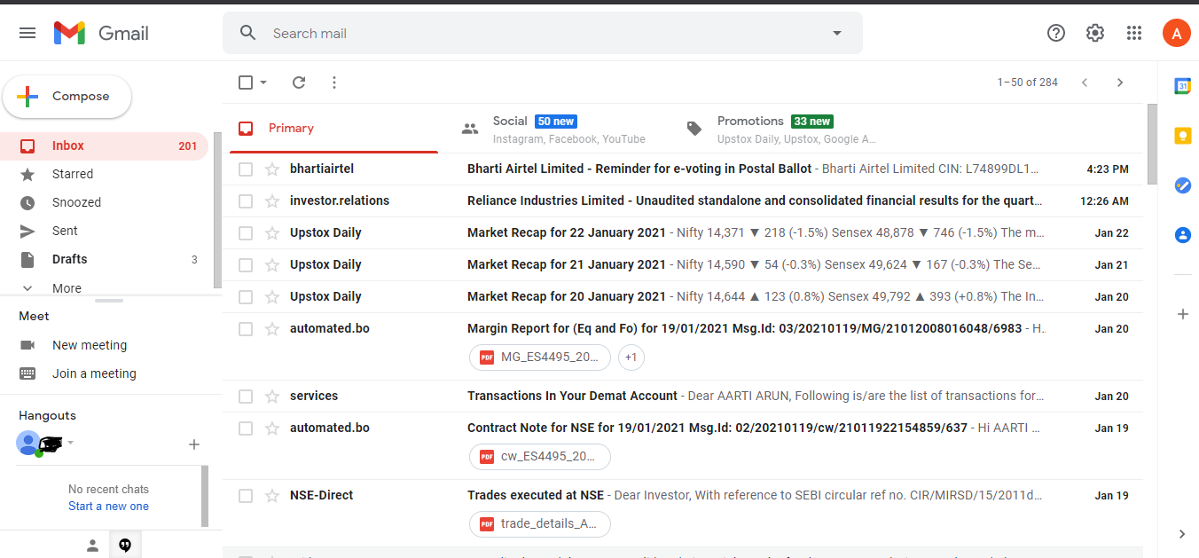
Task: Select the NSE-Direct email checkbox
Action: (x=246, y=495)
